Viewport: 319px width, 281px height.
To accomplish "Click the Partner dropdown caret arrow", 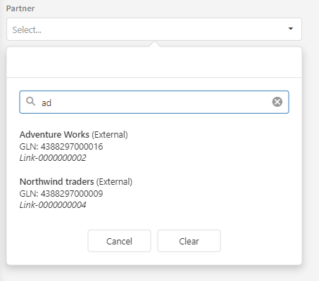I will 291,29.
